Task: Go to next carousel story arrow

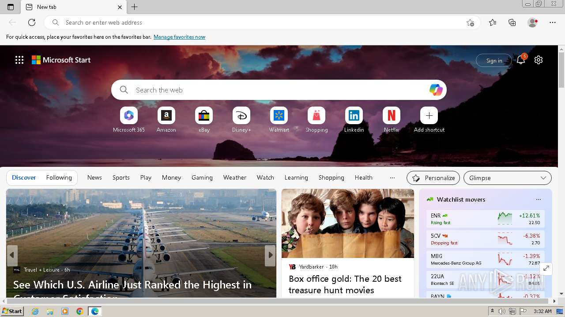Action: (x=270, y=255)
